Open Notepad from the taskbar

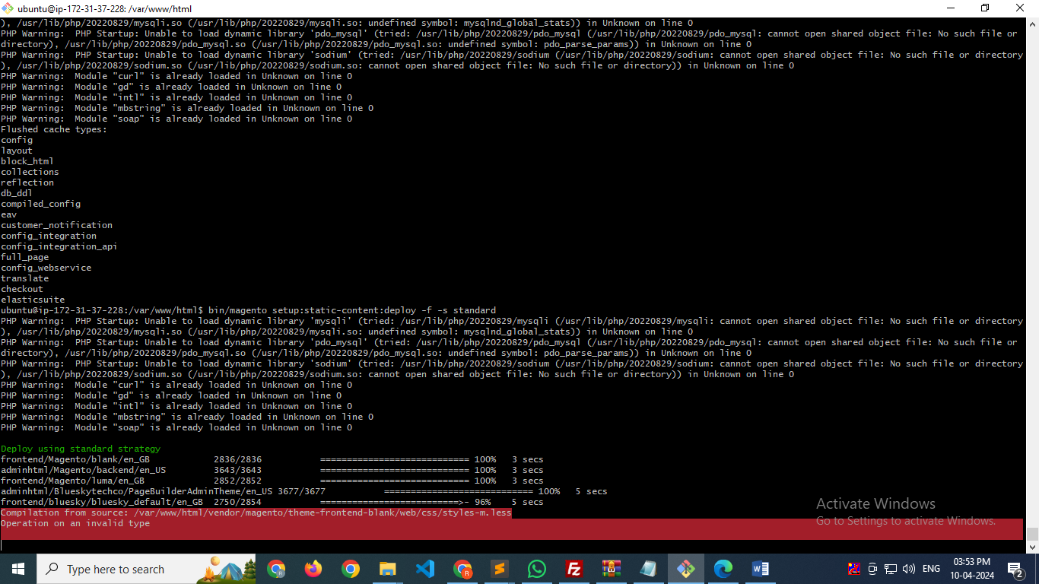[649, 569]
